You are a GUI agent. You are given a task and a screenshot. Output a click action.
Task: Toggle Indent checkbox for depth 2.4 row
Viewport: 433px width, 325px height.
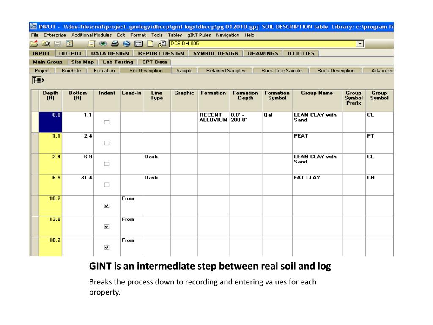[107, 164]
